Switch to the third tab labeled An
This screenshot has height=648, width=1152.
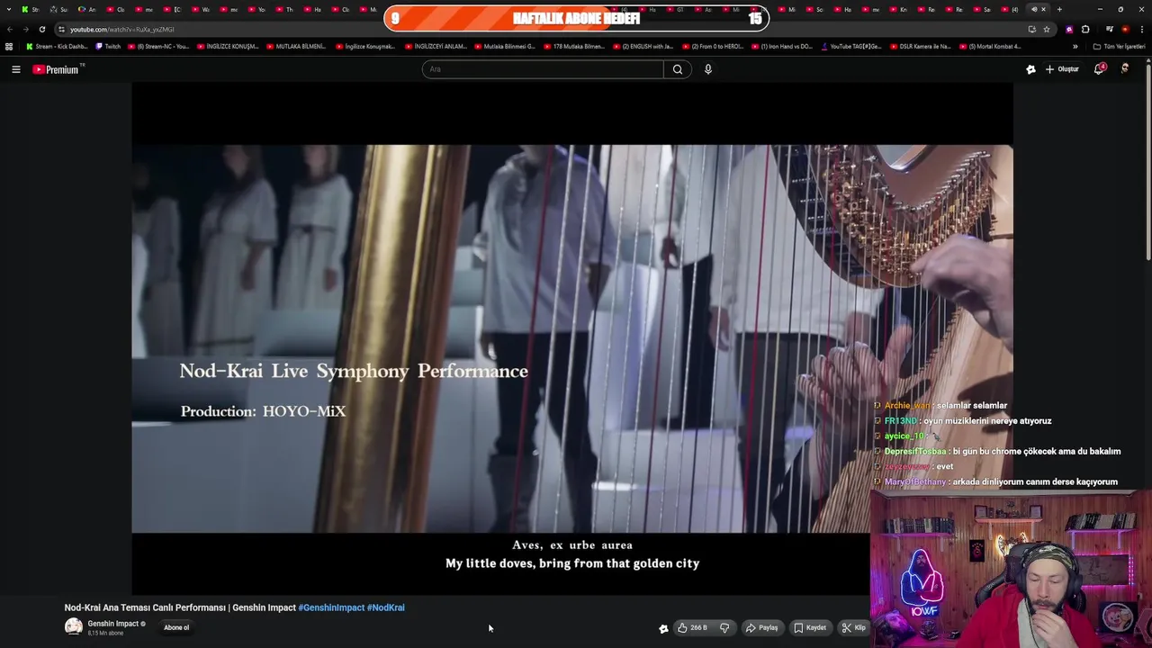pos(87,9)
